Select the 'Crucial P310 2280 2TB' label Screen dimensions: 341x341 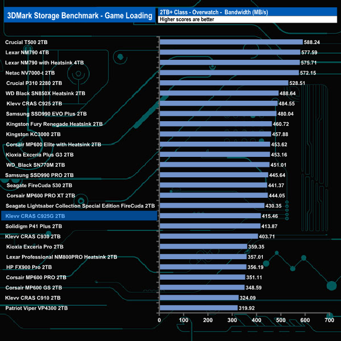pyautogui.click(x=34, y=83)
